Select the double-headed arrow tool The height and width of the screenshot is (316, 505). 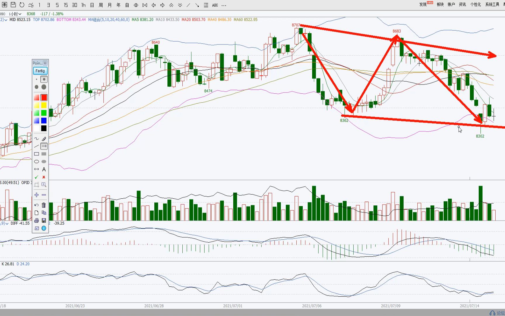(x=37, y=169)
